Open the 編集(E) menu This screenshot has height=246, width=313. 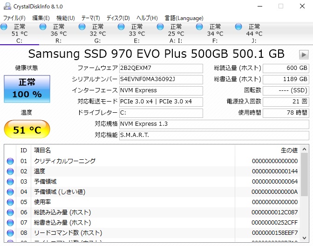[41, 18]
